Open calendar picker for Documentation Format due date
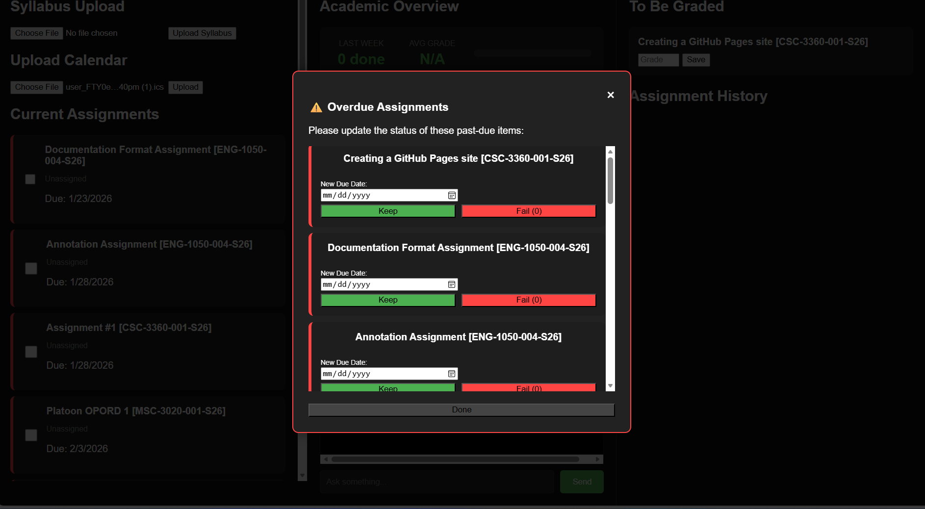This screenshot has height=509, width=925. 452,284
